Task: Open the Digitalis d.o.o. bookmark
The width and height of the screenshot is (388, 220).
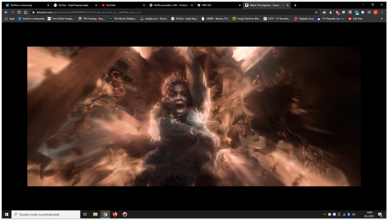Action: pos(304,19)
